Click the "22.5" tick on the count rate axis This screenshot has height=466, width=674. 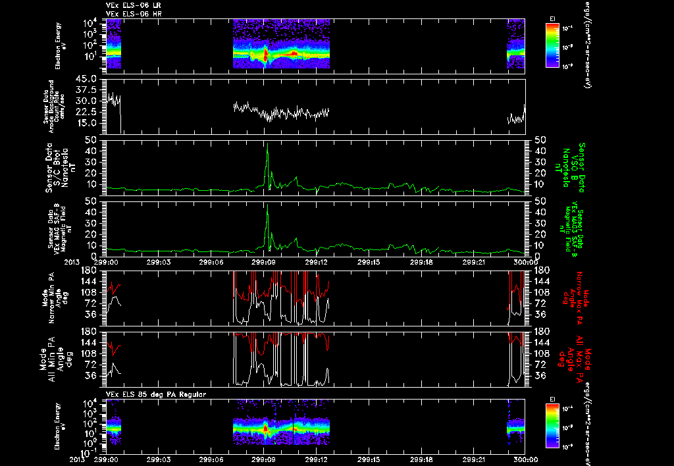click(x=88, y=112)
